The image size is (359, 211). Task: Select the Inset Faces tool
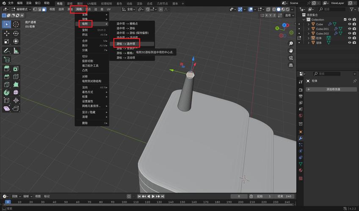16,69
